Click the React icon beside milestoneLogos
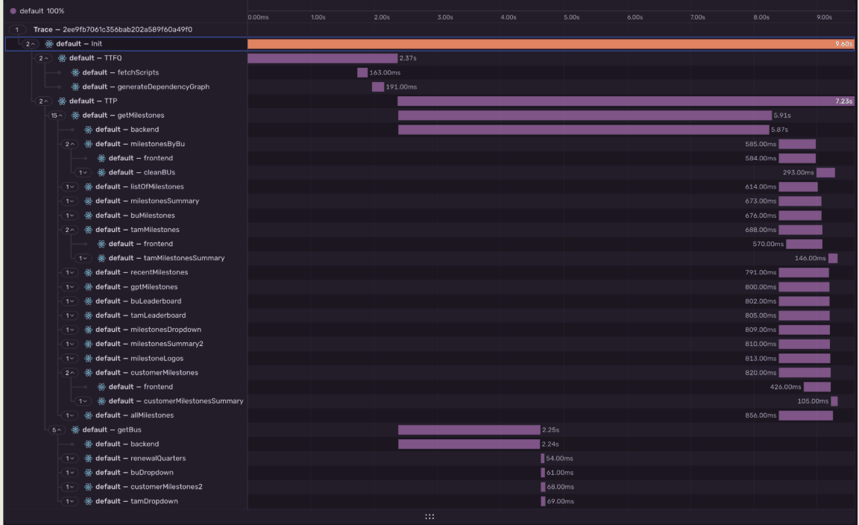 [x=88, y=358]
